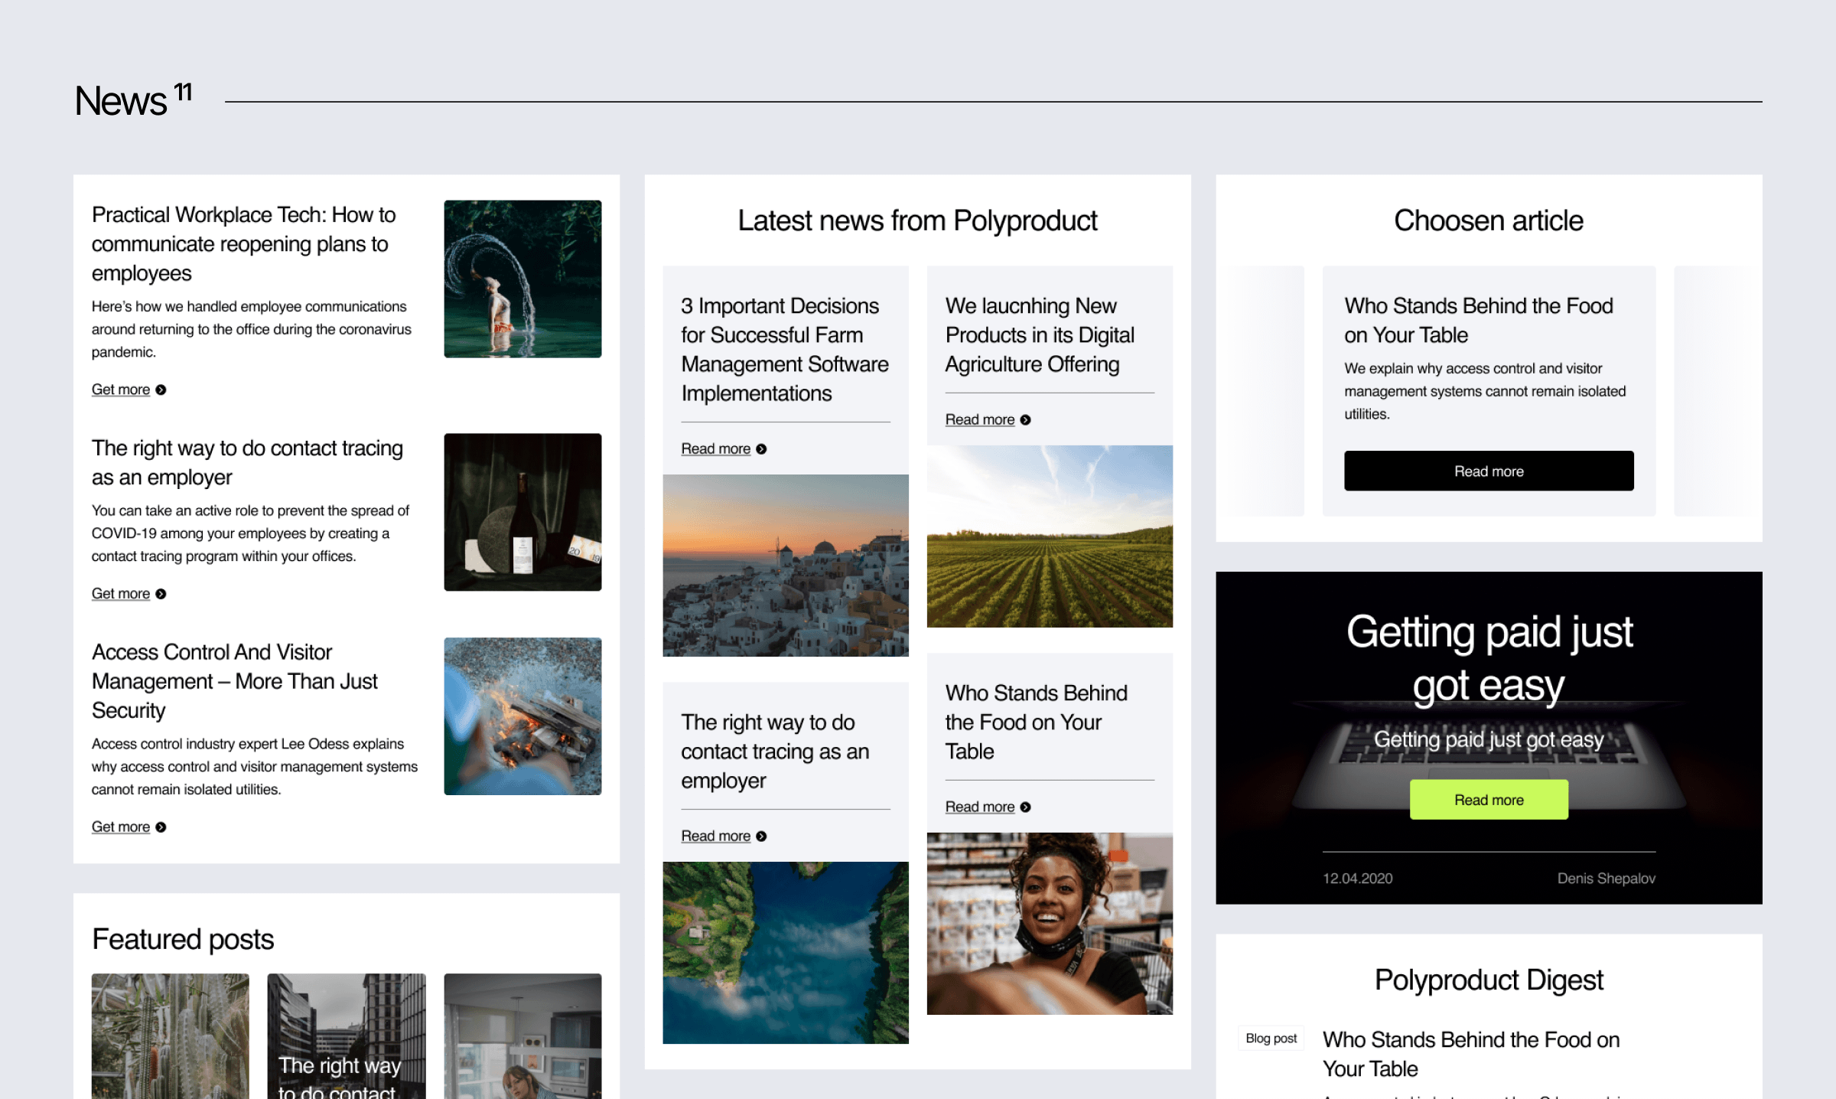1836x1099 pixels.
Task: Open Who Stands Behind the Food in Polyproduct Digest
Action: tap(1470, 1054)
